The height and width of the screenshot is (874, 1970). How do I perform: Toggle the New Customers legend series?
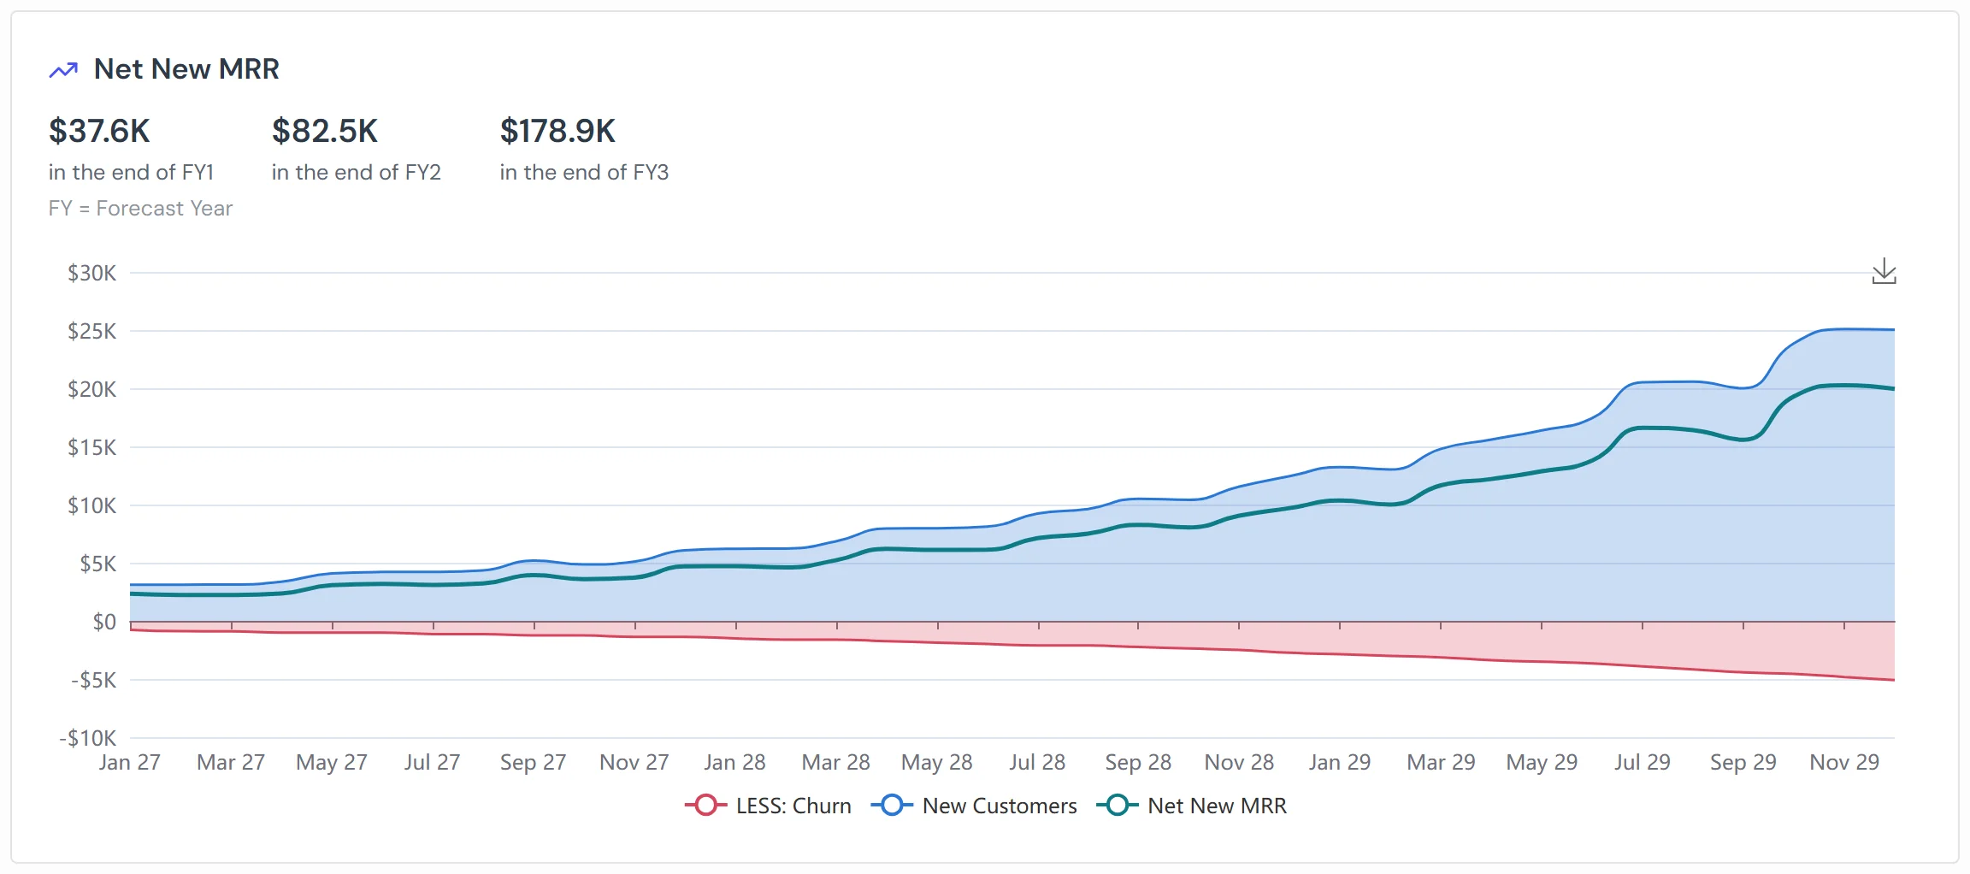click(974, 806)
